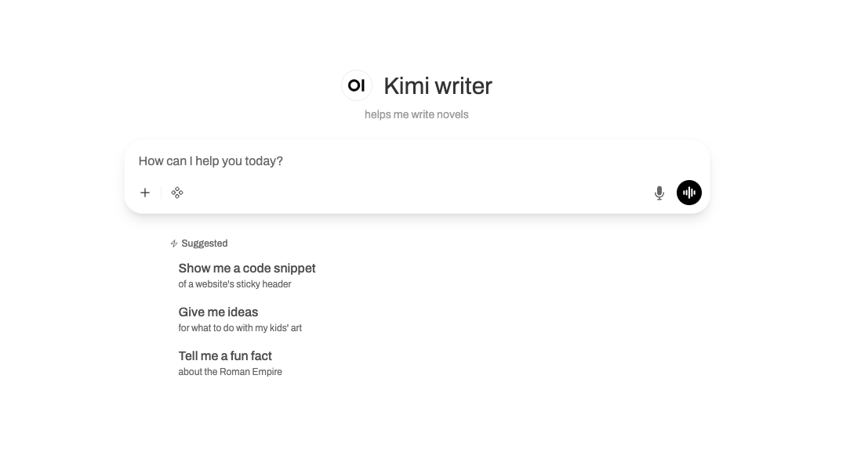Select the suggestion Show me a code snippet
The image size is (850, 451).
pyautogui.click(x=247, y=268)
